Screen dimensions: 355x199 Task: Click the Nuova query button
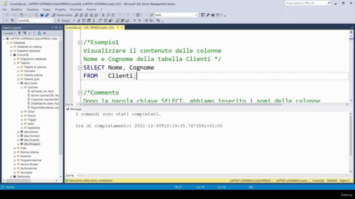[x=62, y=15]
